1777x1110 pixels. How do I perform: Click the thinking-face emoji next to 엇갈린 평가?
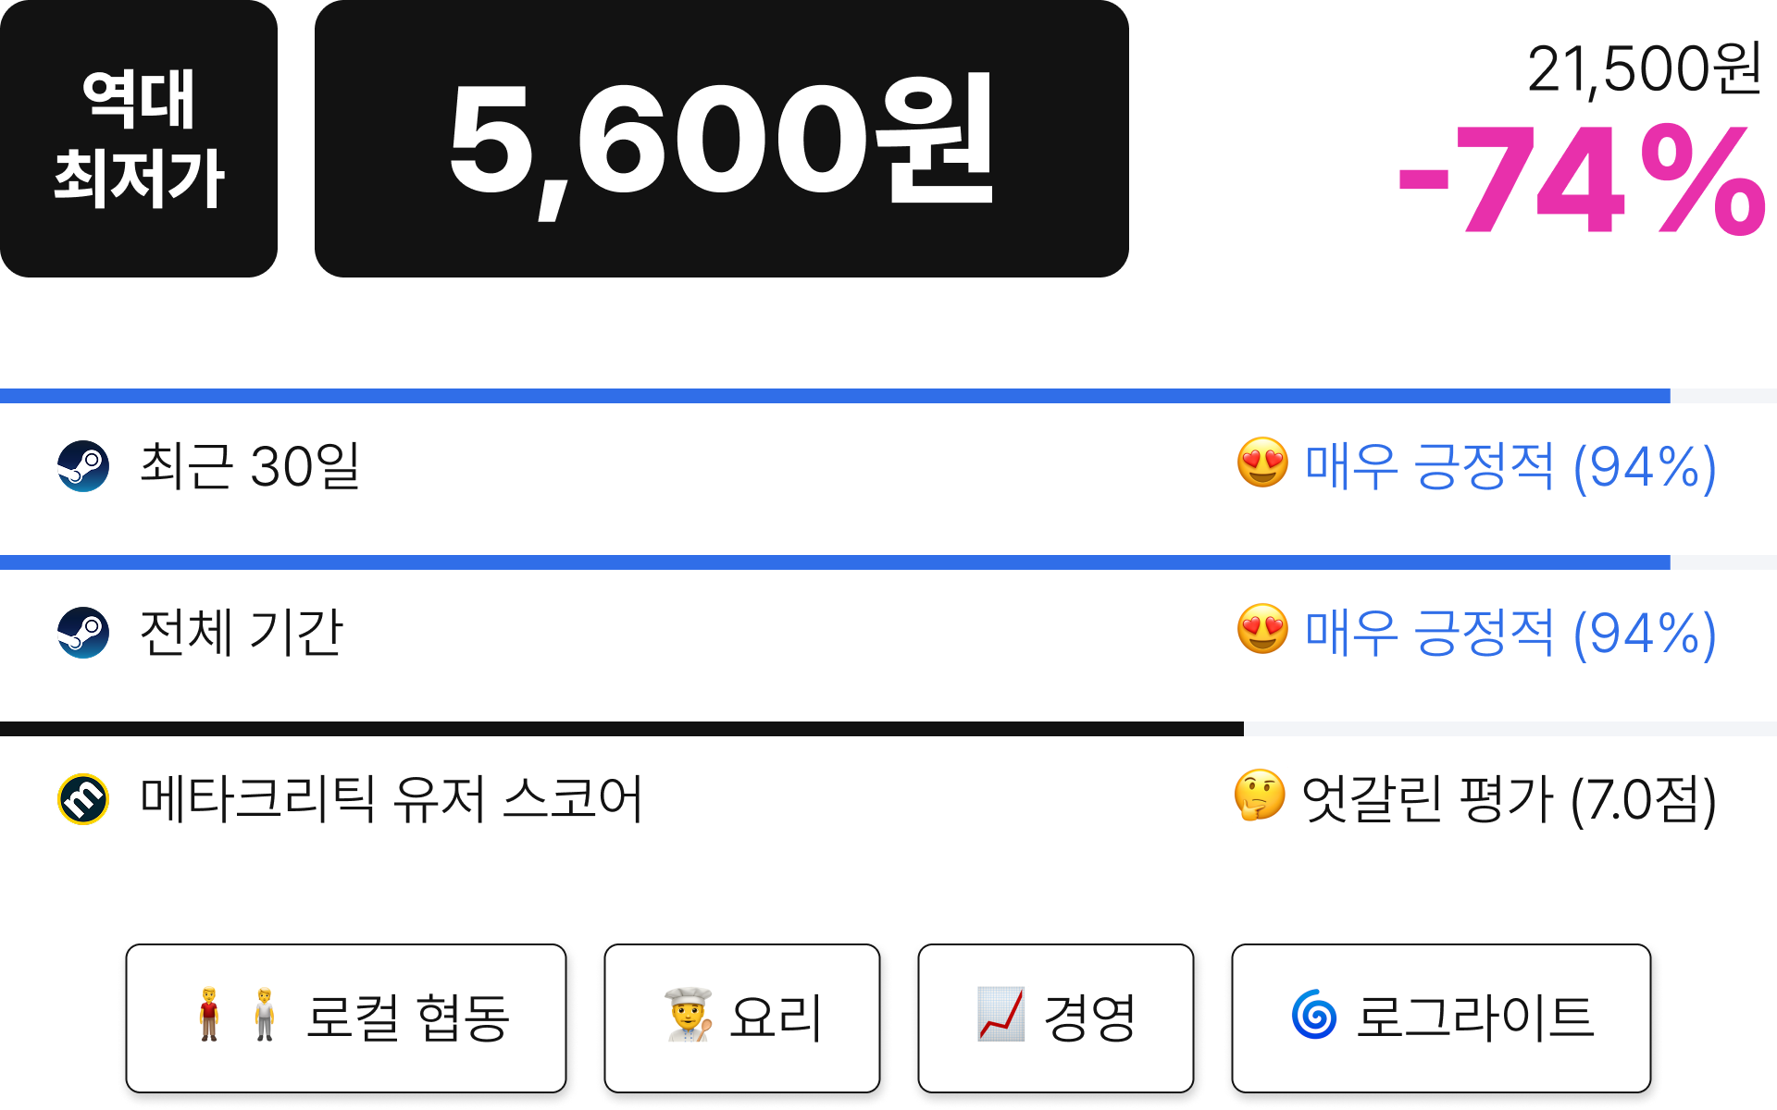click(1260, 795)
